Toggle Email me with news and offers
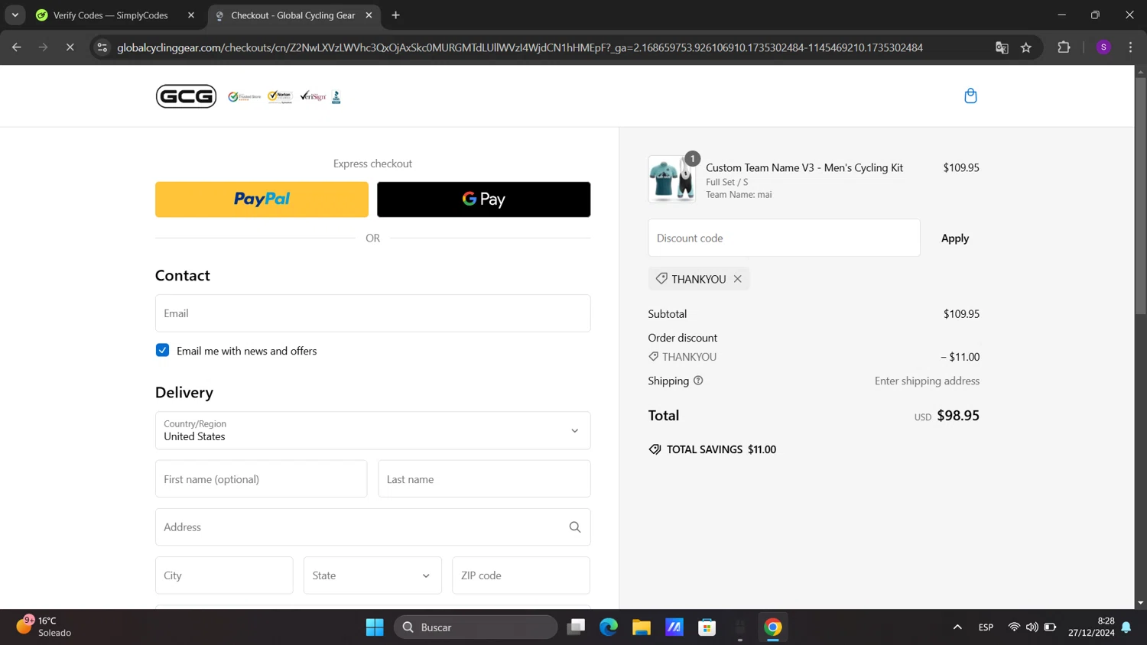Image resolution: width=1147 pixels, height=645 pixels. tap(162, 350)
